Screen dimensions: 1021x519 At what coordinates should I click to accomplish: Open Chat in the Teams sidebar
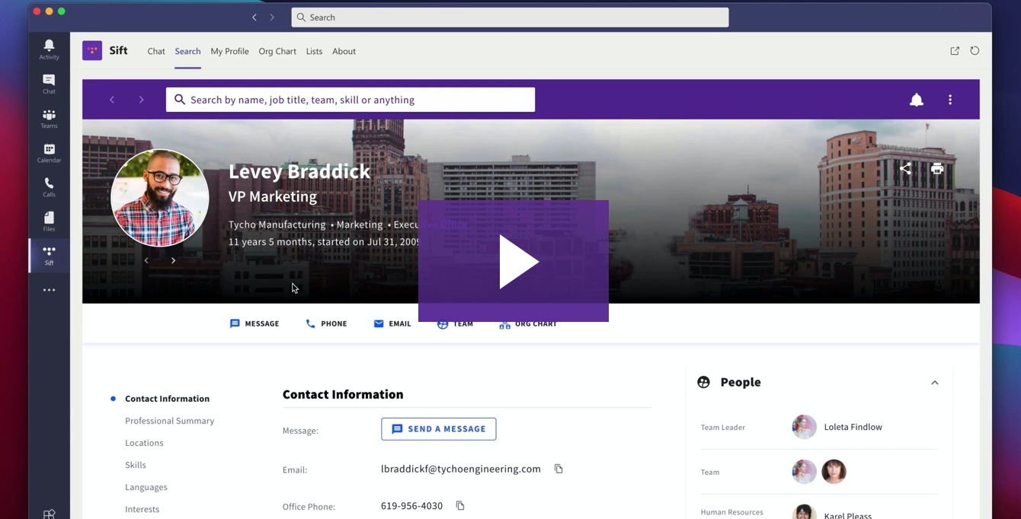tap(49, 84)
